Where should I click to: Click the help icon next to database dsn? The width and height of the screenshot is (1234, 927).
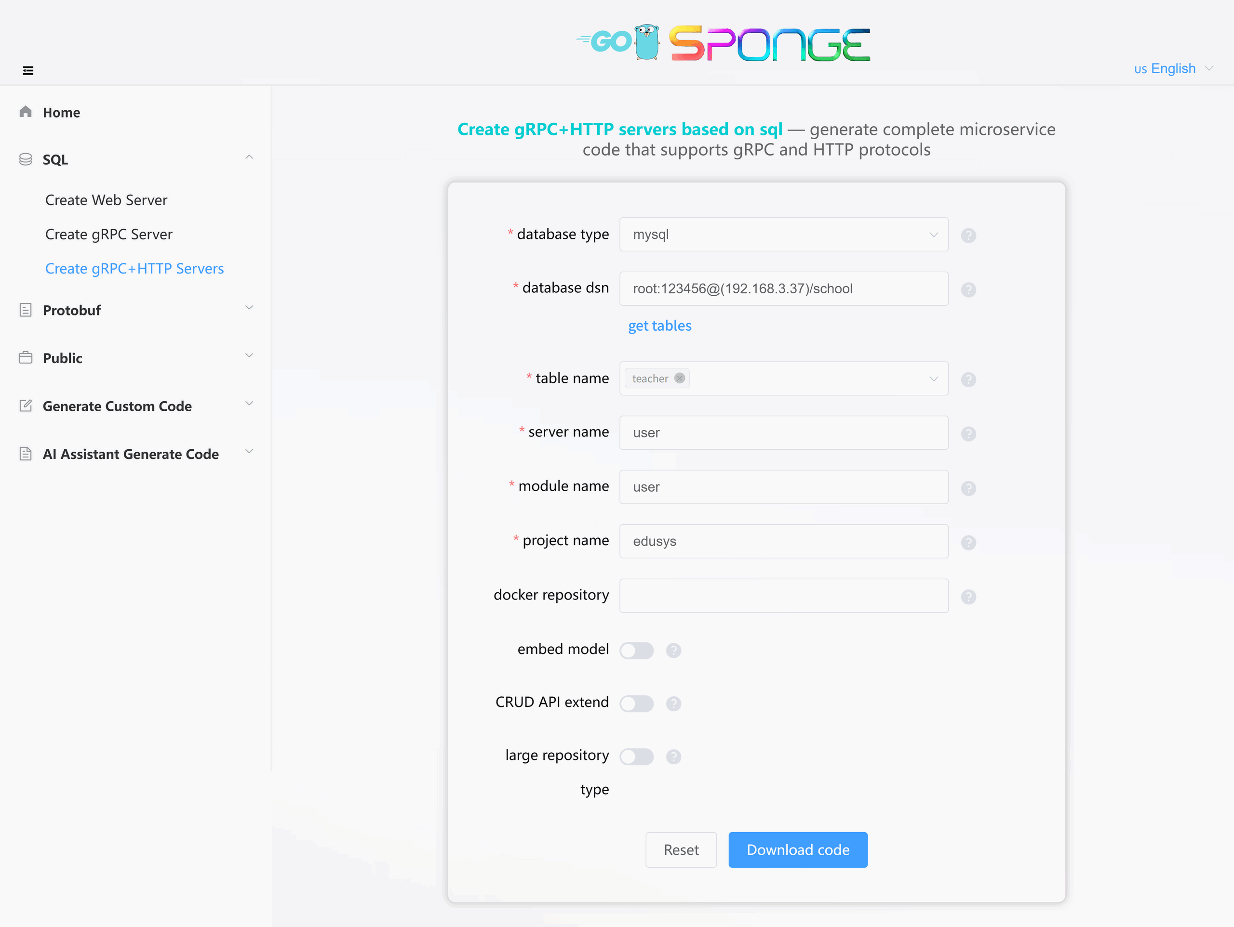coord(968,289)
